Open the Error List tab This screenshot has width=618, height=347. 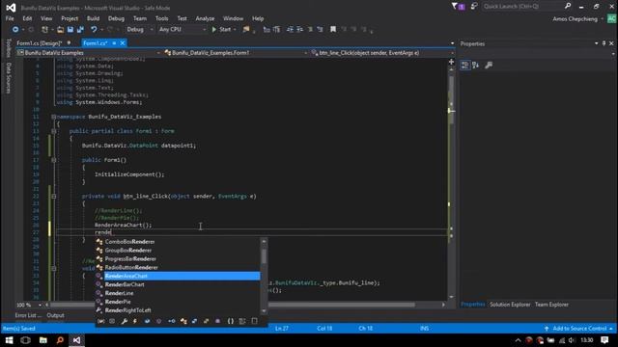click(28, 315)
